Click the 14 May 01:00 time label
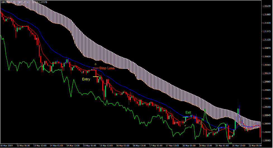This screenshot has width=273, height=148. coord(57,146)
